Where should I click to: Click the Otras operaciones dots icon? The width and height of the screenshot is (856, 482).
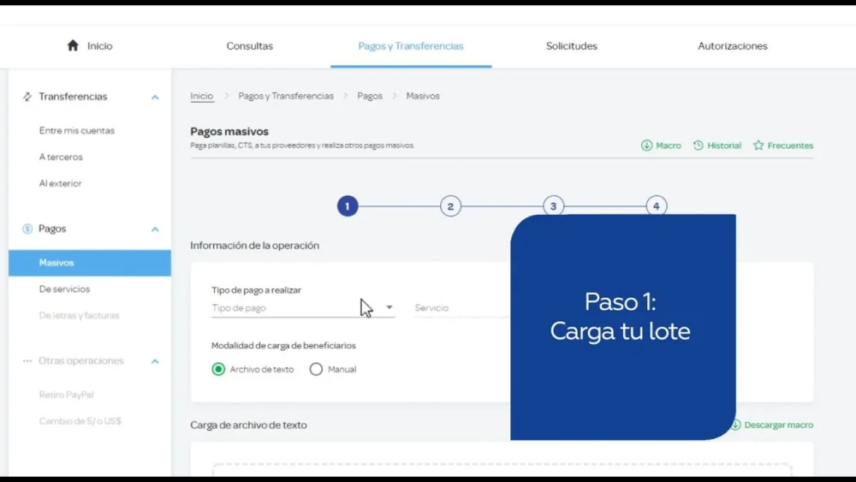click(x=27, y=360)
